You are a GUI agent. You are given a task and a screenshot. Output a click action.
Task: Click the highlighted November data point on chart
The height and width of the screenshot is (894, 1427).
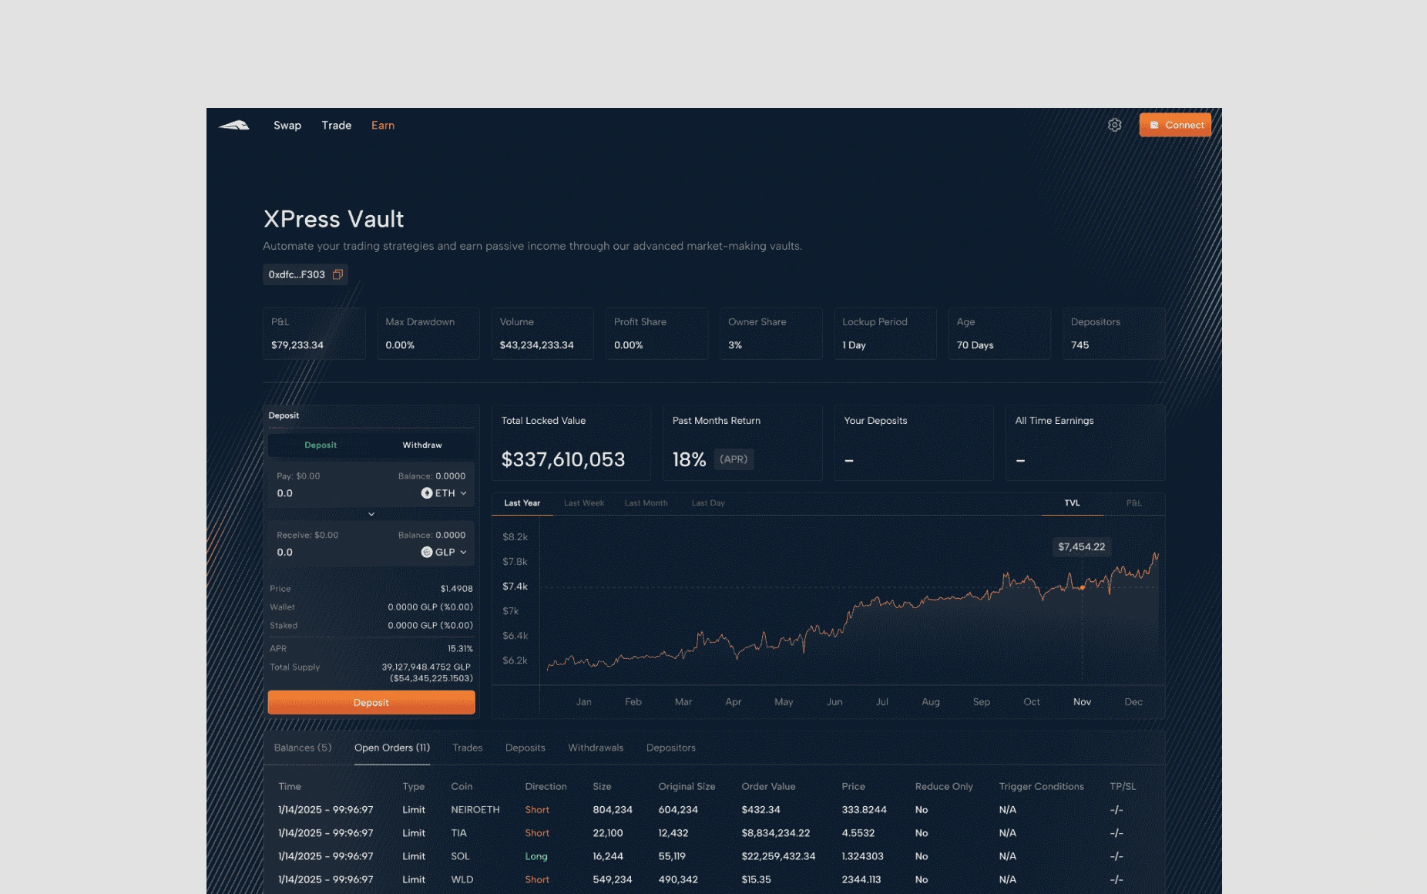point(1083,587)
